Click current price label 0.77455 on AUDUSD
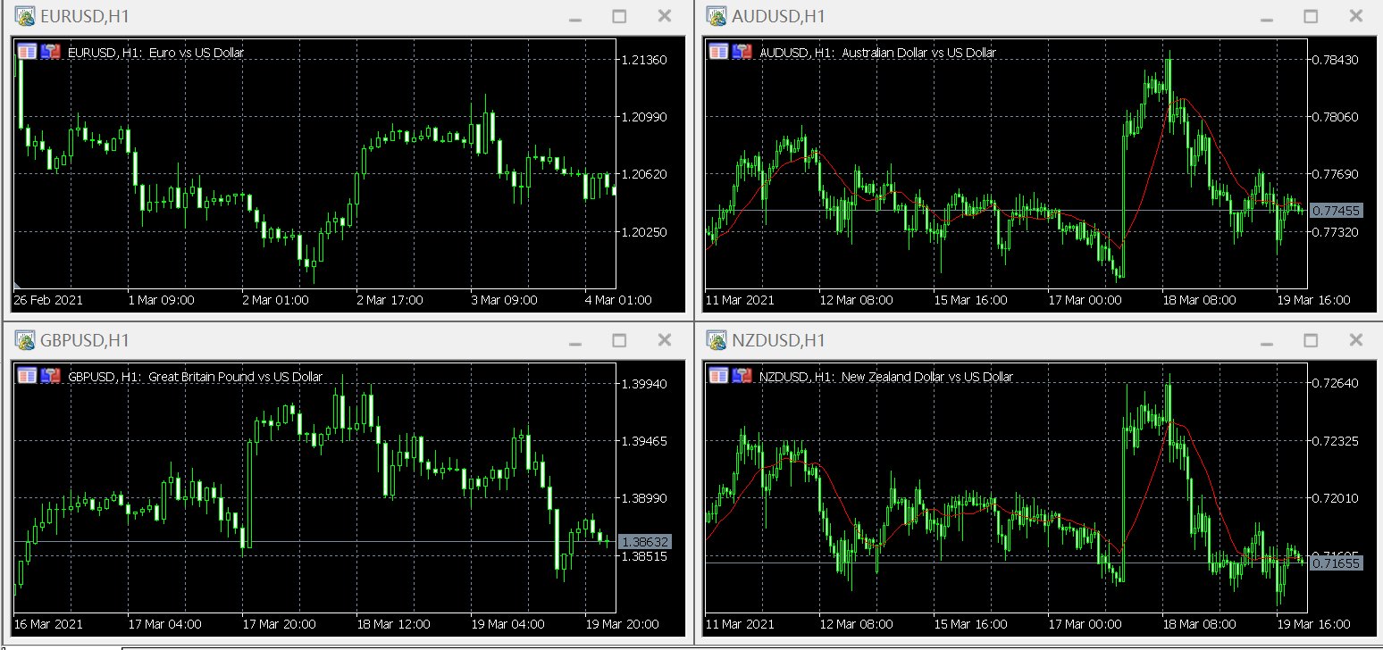 tap(1336, 211)
